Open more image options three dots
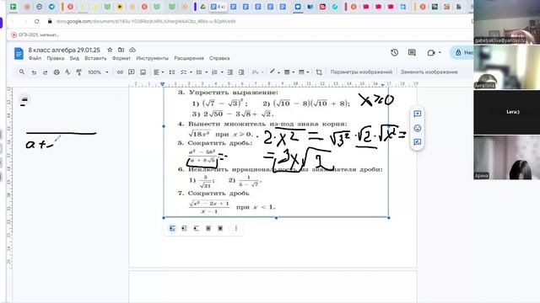Screen dimensions: 540x303 [236, 228]
